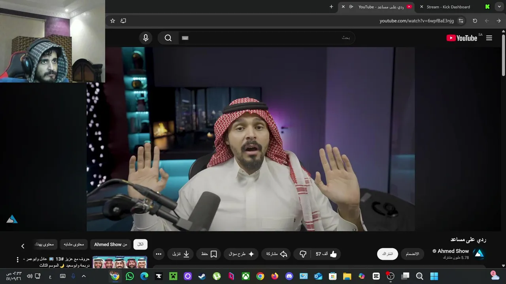Start voice search with microphone icon
The width and height of the screenshot is (506, 284).
tap(146, 38)
